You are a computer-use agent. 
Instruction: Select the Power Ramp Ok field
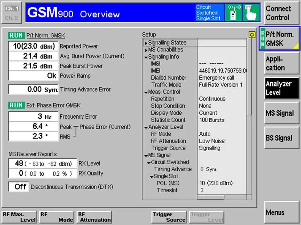coord(33,76)
